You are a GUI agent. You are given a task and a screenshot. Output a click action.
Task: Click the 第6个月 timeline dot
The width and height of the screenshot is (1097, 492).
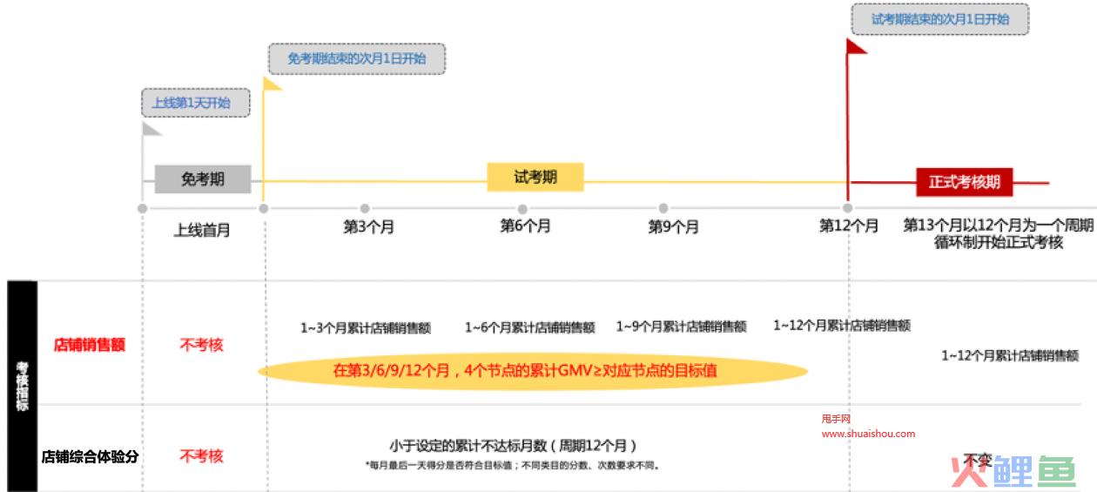tap(522, 209)
